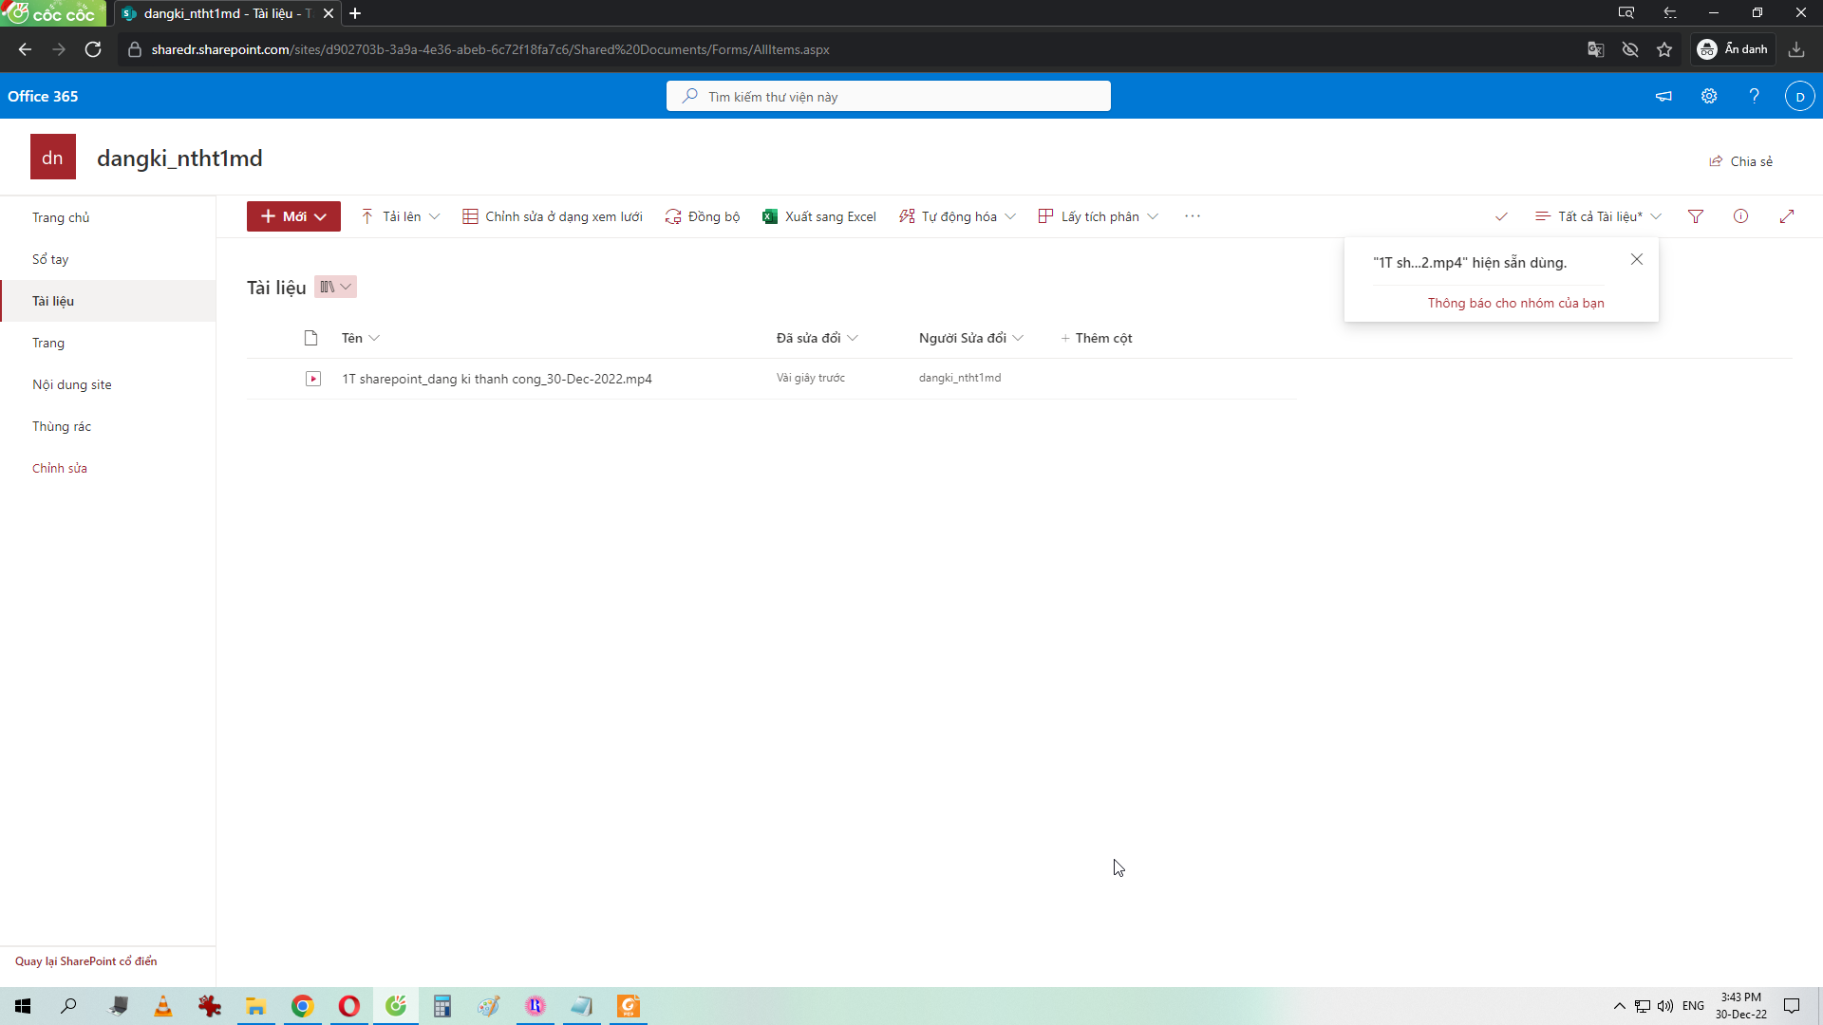Open the Windows Start menu
Viewport: 1823px width, 1025px height.
click(x=23, y=1006)
